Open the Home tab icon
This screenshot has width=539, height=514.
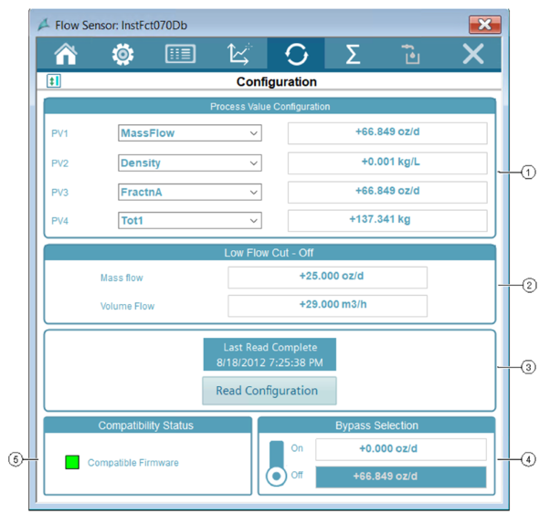coord(66,54)
